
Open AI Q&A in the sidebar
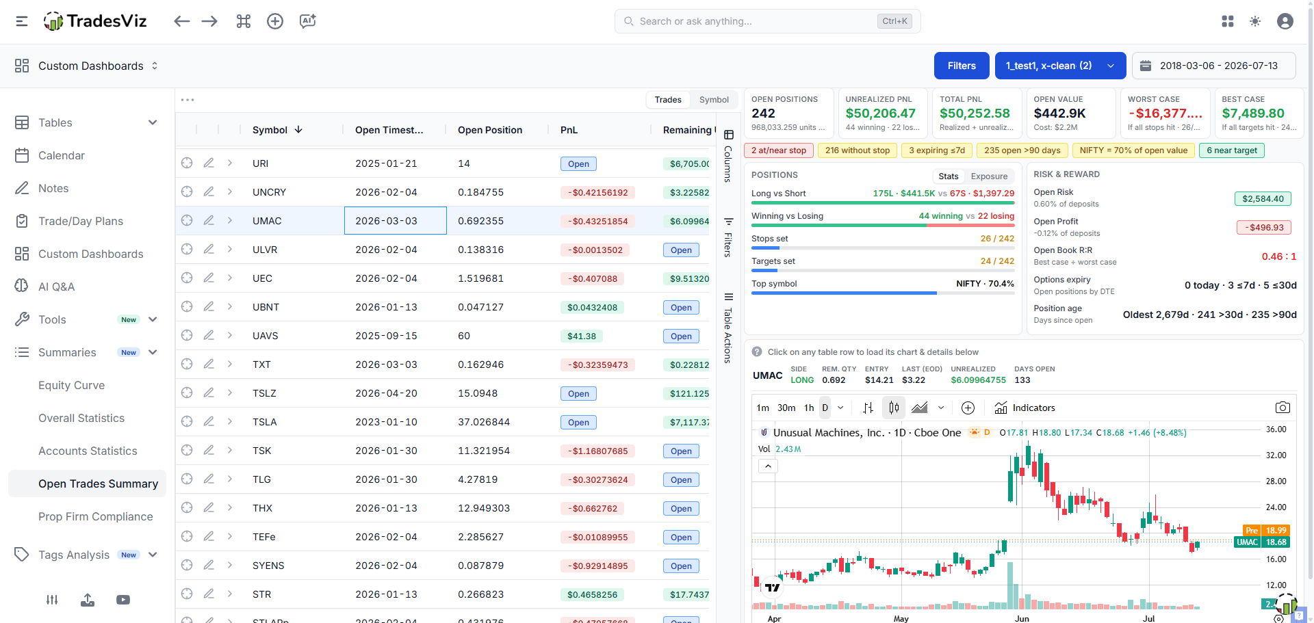pos(56,287)
